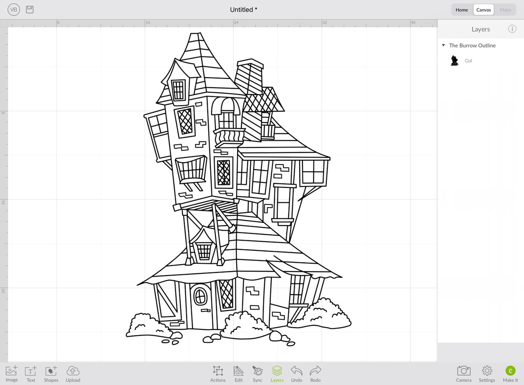Switch to the Canvas tab
Viewport: 524px width, 385px height.
coord(484,9)
